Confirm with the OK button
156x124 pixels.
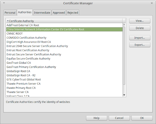tap(142, 118)
